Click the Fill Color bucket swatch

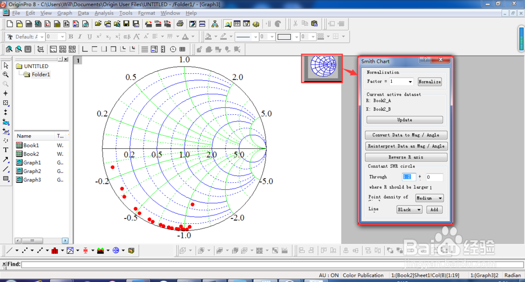pos(208,36)
